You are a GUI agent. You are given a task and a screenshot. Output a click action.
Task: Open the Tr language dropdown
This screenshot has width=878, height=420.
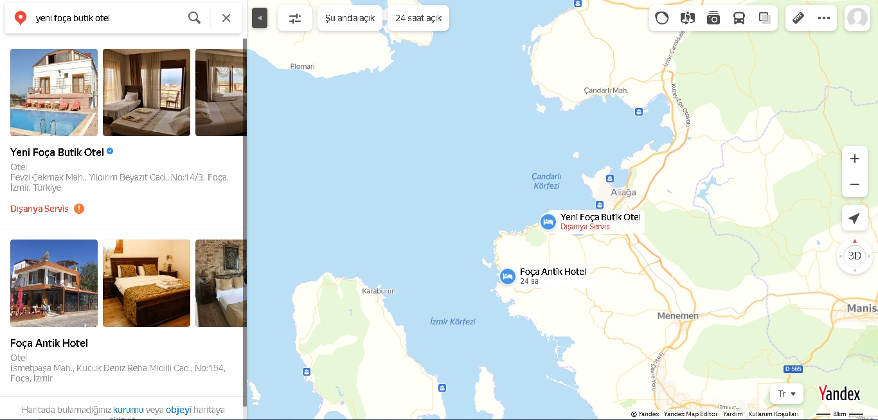point(787,394)
